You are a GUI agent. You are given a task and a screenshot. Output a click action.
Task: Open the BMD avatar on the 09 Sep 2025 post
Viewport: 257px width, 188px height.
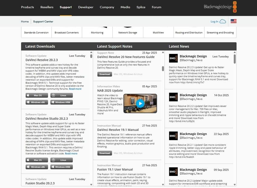pos(173,172)
